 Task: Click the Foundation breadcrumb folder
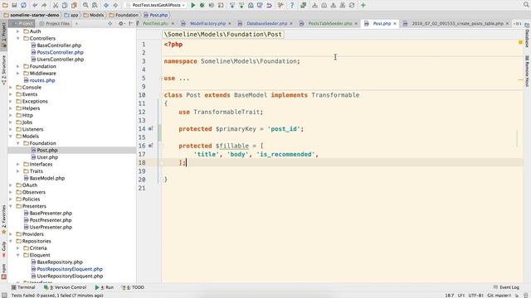[x=124, y=15]
